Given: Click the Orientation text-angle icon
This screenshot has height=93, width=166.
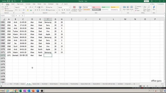Looking at the screenshot, I should click(42, 7).
